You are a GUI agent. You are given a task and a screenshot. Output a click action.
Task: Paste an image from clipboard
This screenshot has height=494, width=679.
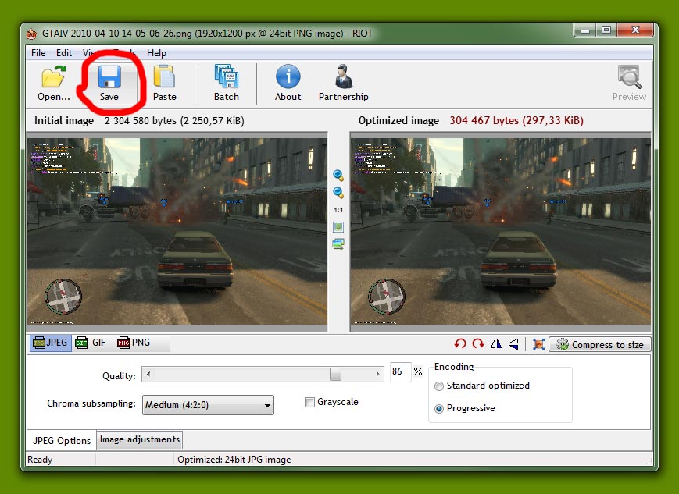tap(165, 83)
